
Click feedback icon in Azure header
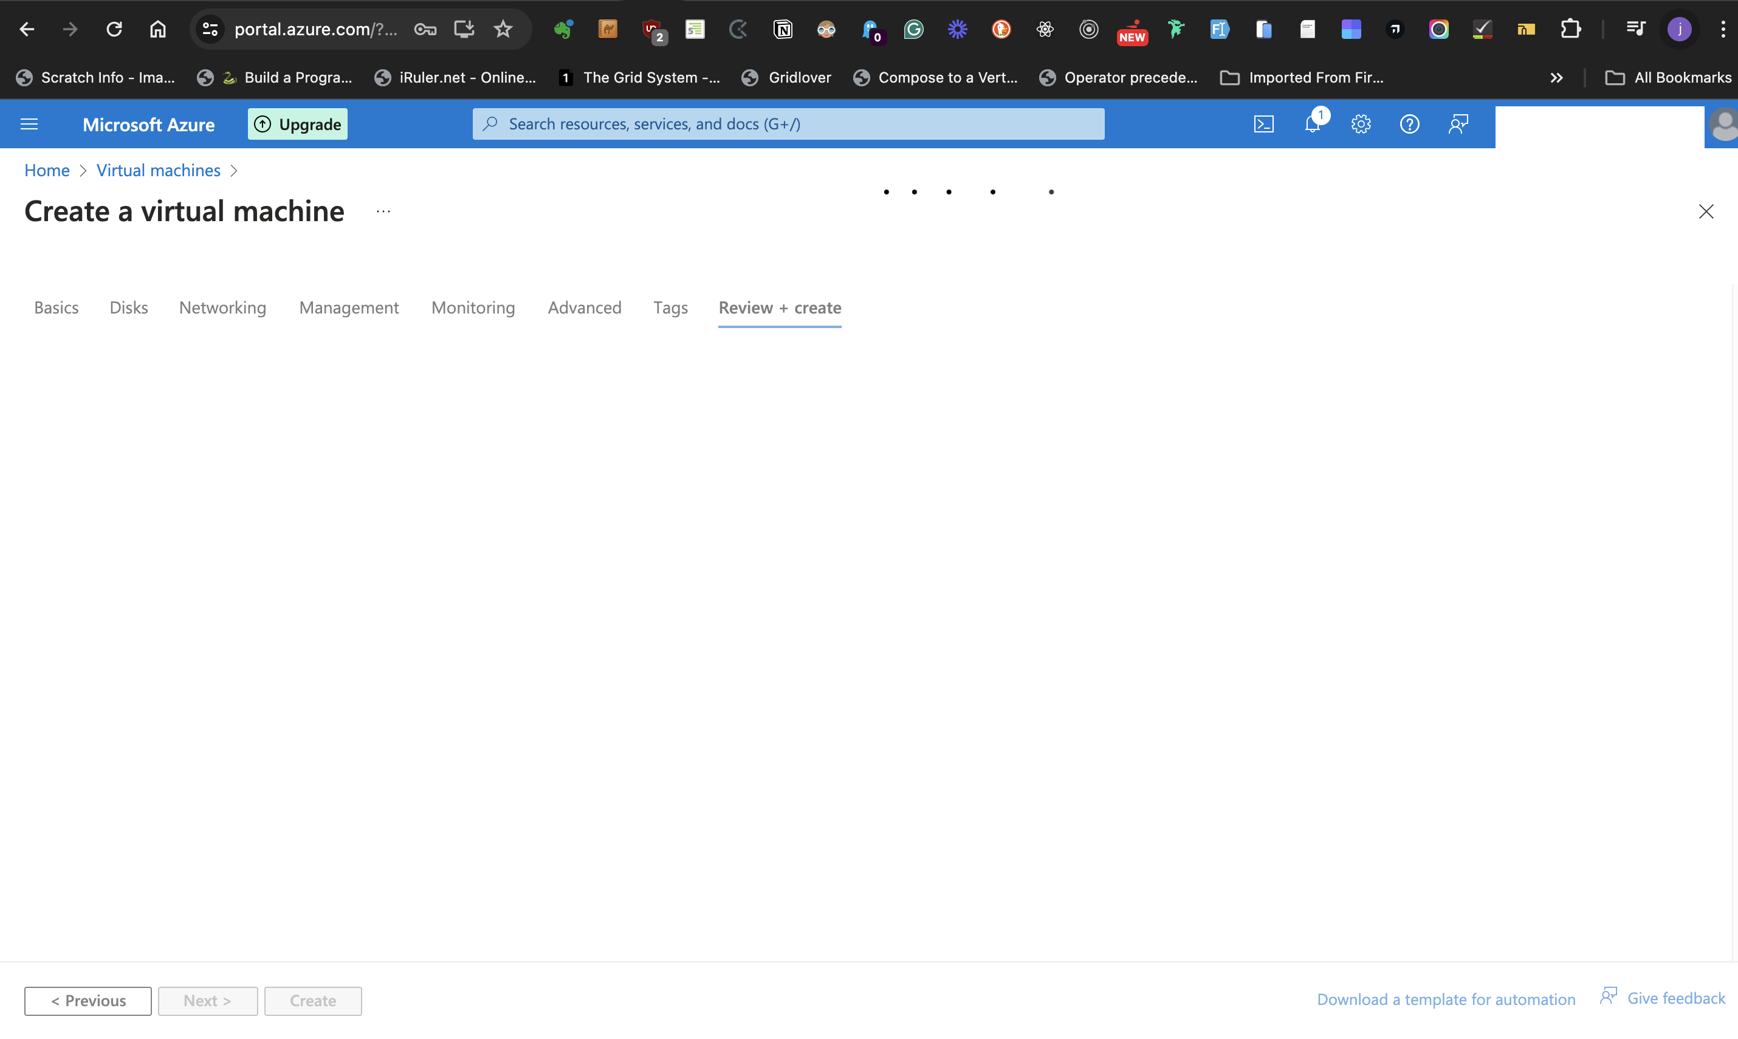pos(1458,124)
